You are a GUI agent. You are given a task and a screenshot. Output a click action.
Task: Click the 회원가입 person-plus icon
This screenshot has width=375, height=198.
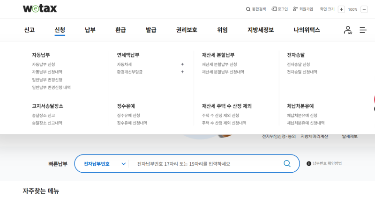[x=295, y=9]
